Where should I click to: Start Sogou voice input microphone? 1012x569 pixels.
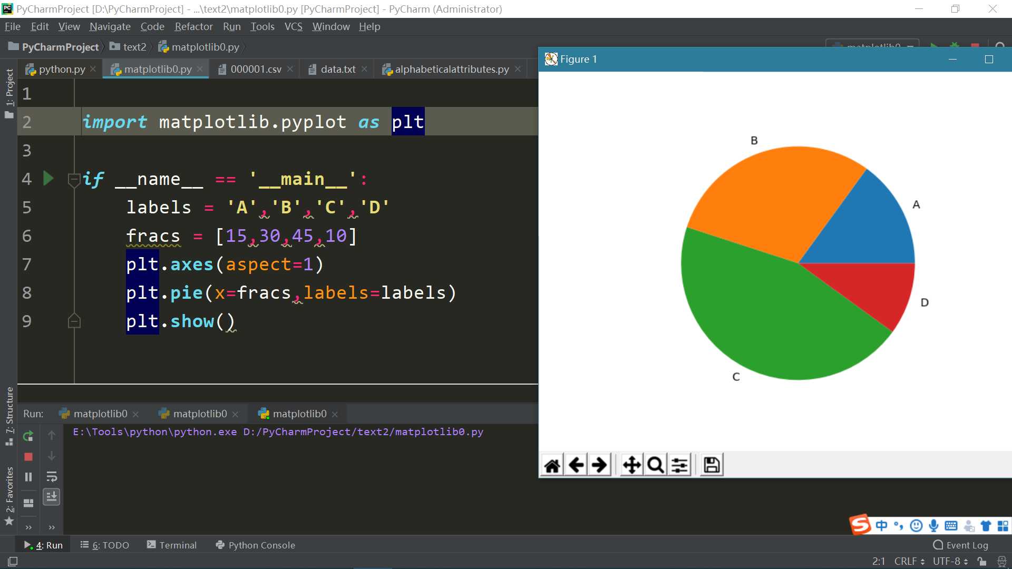[x=933, y=525]
